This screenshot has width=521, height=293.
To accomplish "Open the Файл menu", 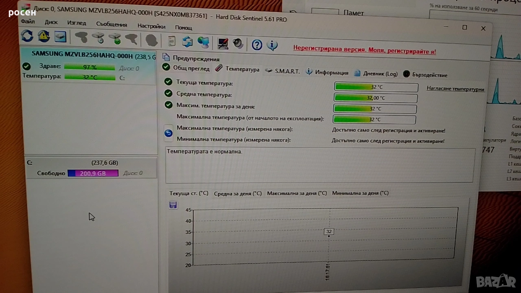I will 28,22.
